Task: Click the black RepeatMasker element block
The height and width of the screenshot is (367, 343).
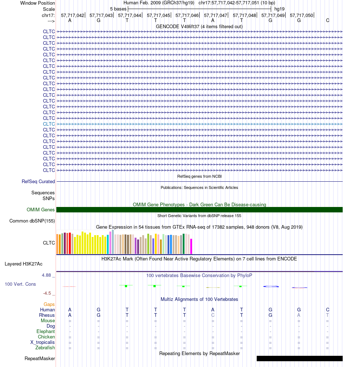Action: 299,359
